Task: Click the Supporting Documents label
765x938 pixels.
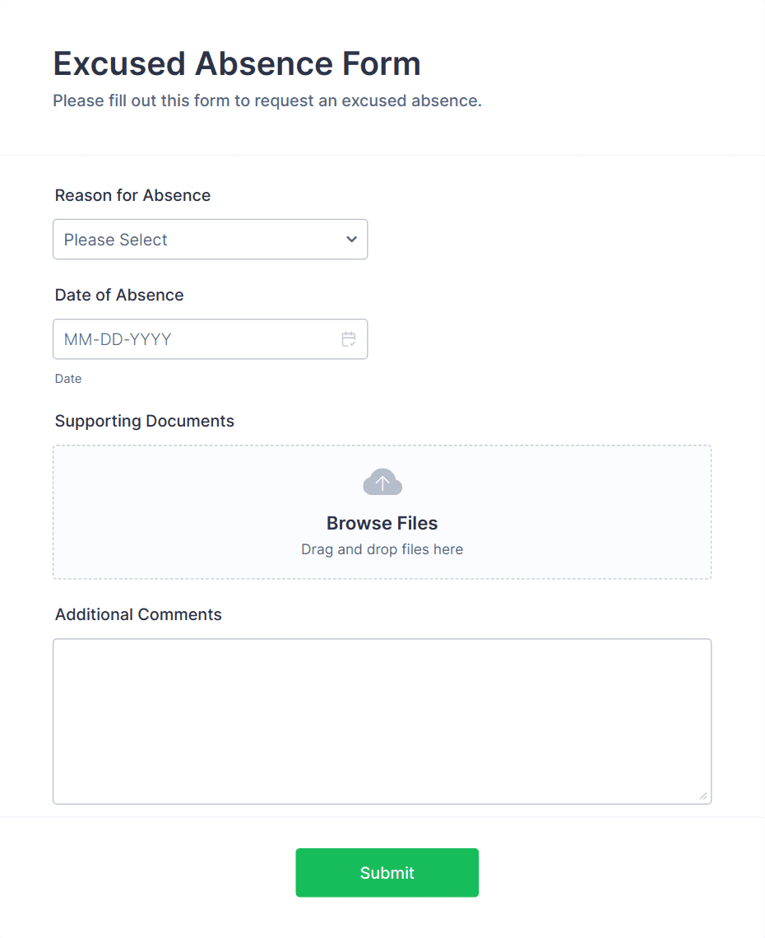Action: tap(145, 421)
